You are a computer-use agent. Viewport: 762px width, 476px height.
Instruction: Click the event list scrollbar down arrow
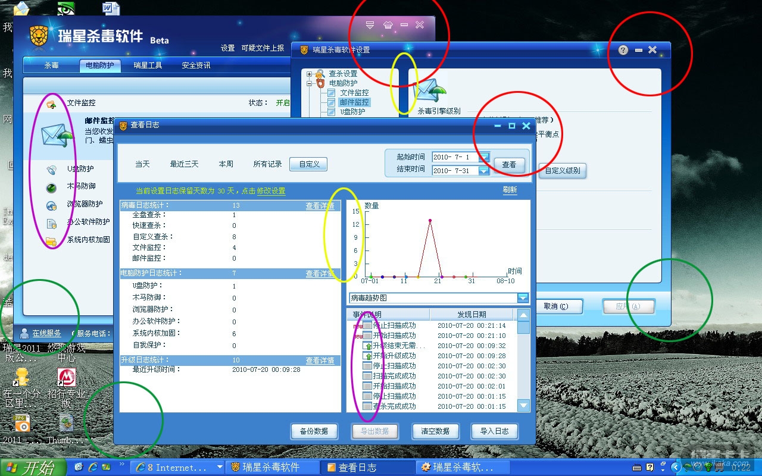[523, 406]
